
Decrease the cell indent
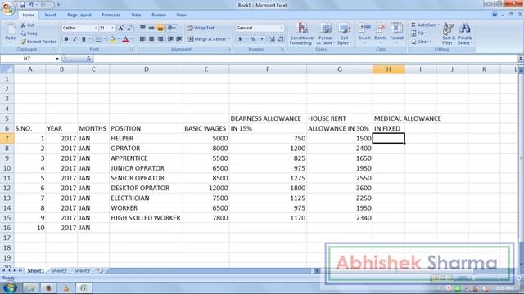(x=170, y=39)
